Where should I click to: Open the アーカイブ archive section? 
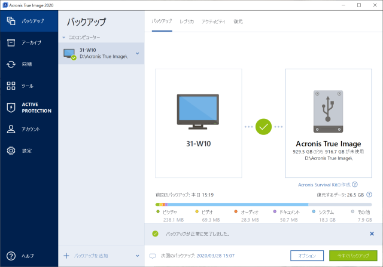click(x=29, y=42)
